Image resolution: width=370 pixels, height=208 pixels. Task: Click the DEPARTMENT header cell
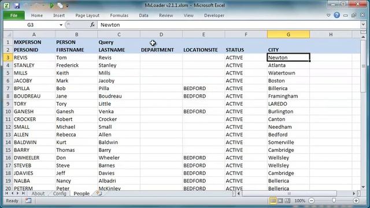point(161,50)
